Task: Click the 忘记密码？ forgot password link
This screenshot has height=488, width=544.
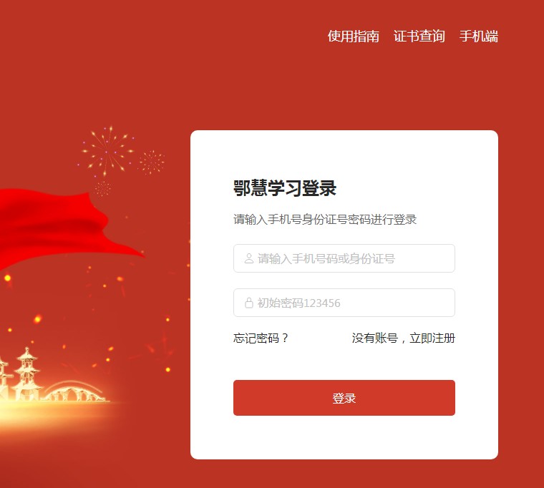Action: click(261, 338)
